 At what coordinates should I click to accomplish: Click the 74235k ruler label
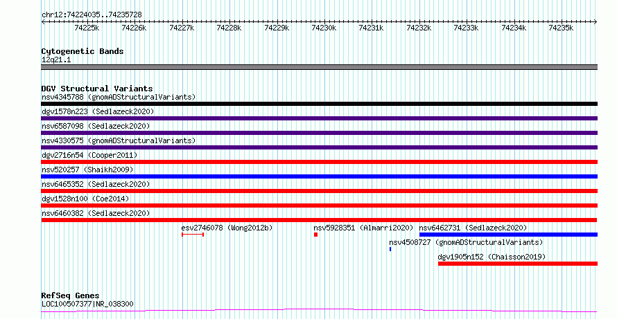pos(562,28)
